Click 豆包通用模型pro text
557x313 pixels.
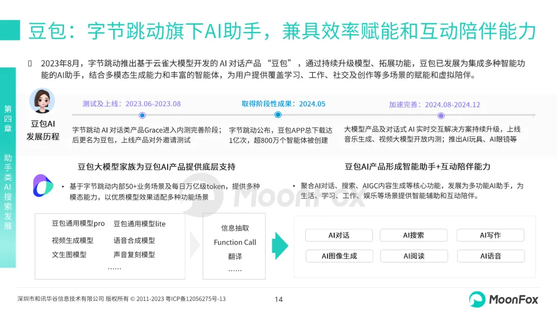[x=78, y=223]
